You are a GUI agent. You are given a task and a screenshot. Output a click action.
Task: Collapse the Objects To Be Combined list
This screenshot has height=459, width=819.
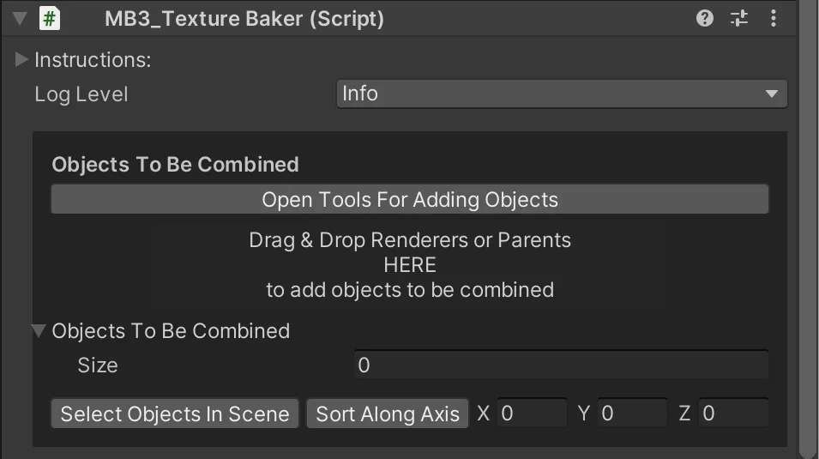(x=39, y=330)
